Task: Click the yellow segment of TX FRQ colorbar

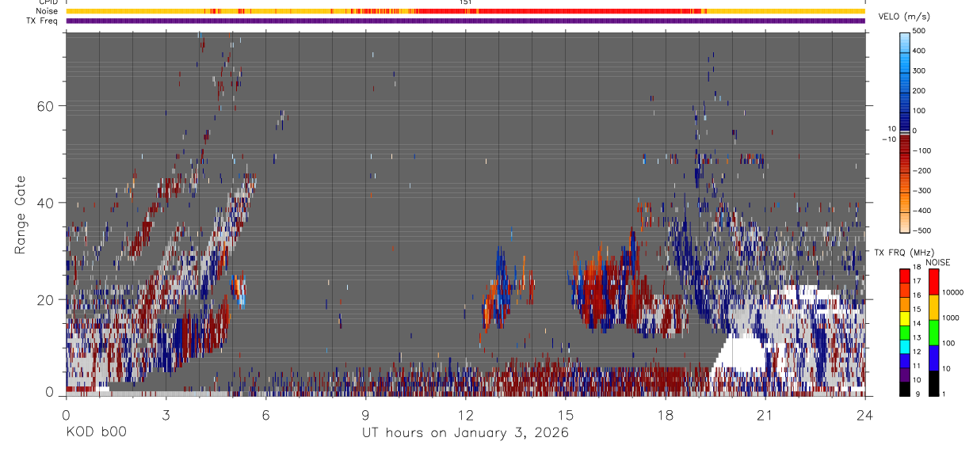Action: point(906,318)
